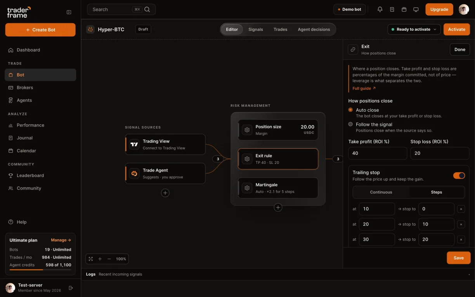
Task: Click the TradingView logo icon
Action: coord(134,144)
